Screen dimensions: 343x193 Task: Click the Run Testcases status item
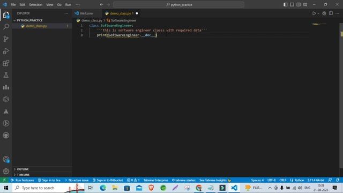(x=23, y=180)
